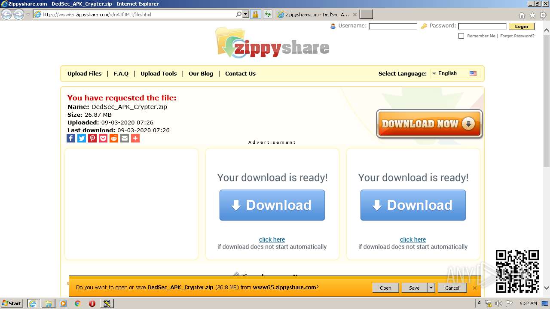Viewport: 550px width, 309px height.
Task: Open Upload Tools menu item
Action: point(159,73)
